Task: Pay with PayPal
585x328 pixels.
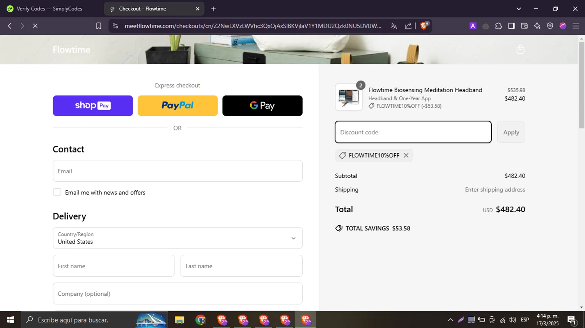Action: (177, 105)
